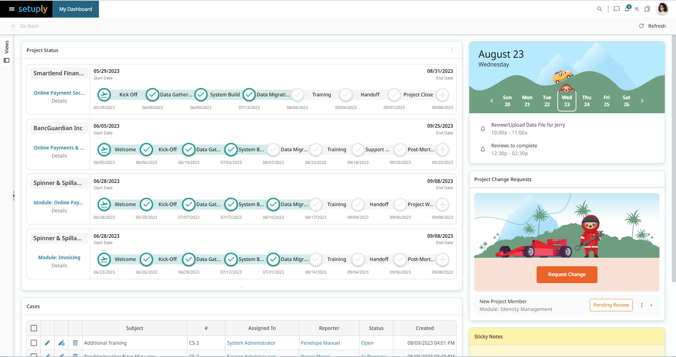
Task: Delete the Additional Training case
Action: 75,343
